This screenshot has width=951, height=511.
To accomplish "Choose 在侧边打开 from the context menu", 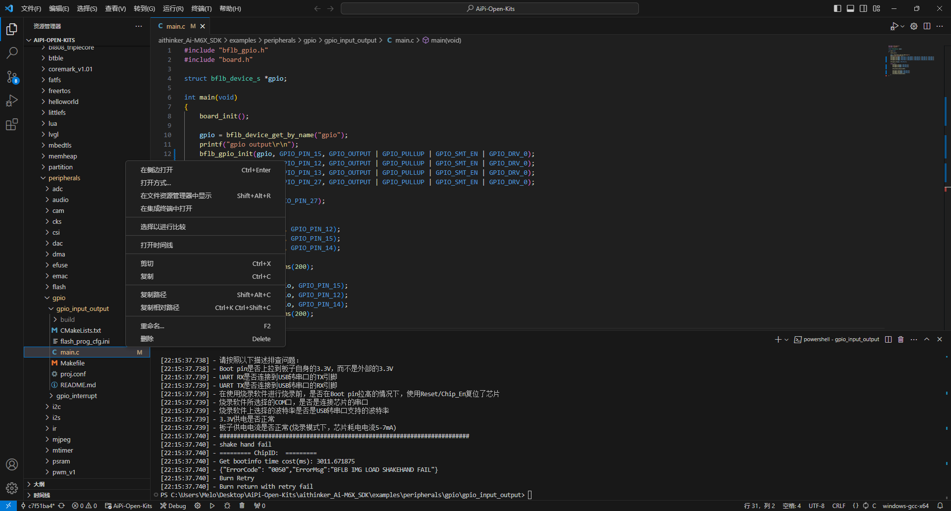I will (206, 170).
